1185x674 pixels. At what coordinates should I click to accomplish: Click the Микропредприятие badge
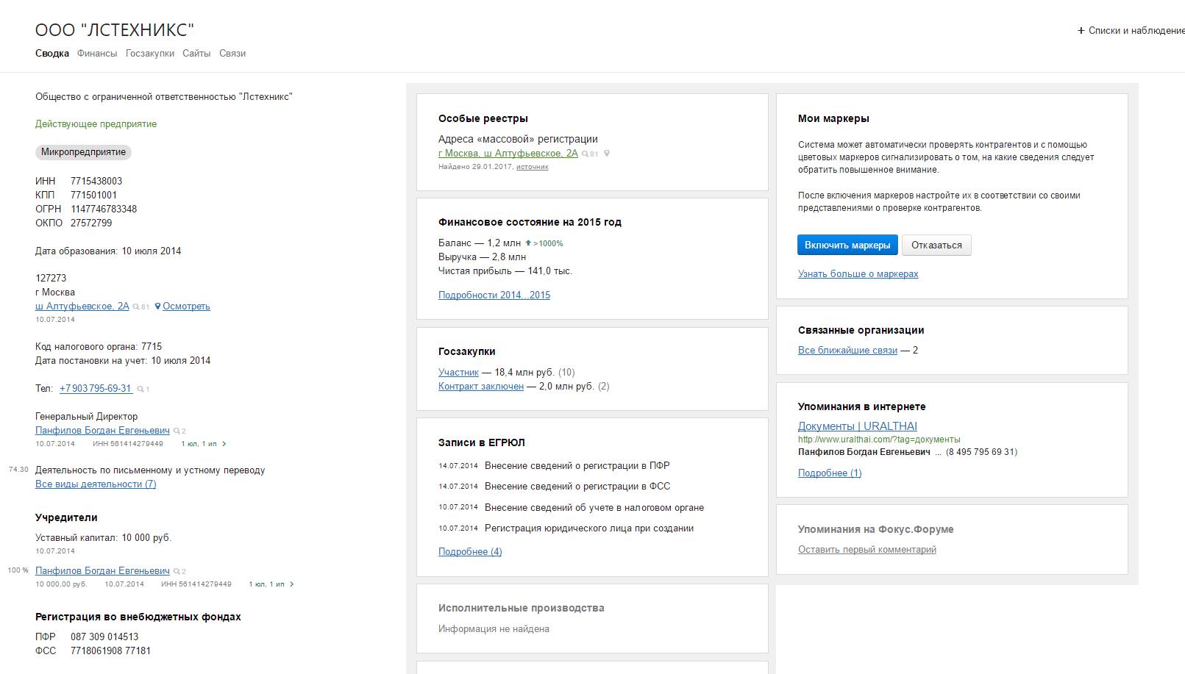(x=83, y=152)
